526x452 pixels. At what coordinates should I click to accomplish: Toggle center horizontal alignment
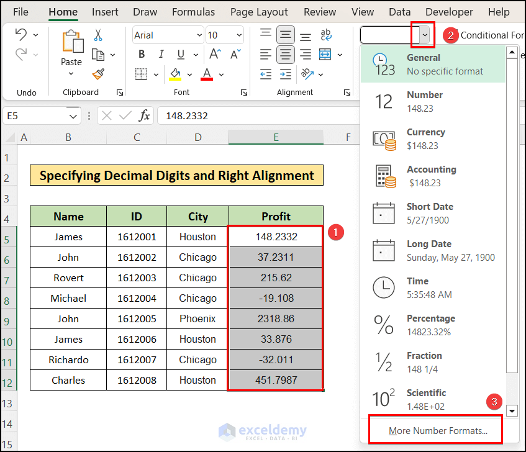[286, 55]
